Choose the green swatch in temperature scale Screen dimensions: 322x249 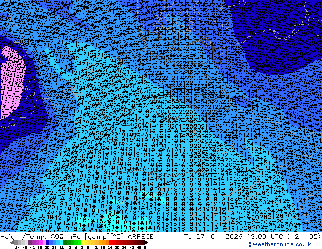(69, 243)
